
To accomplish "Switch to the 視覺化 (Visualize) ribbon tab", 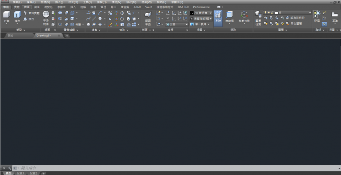I will (x=48, y=7).
